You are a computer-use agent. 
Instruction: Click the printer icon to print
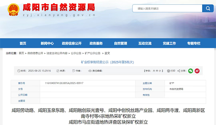pyautogui.click(x=168, y=71)
